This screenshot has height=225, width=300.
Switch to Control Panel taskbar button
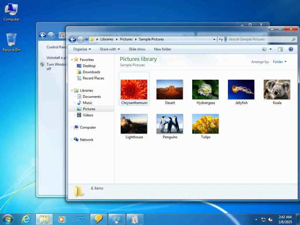[x=117, y=219]
